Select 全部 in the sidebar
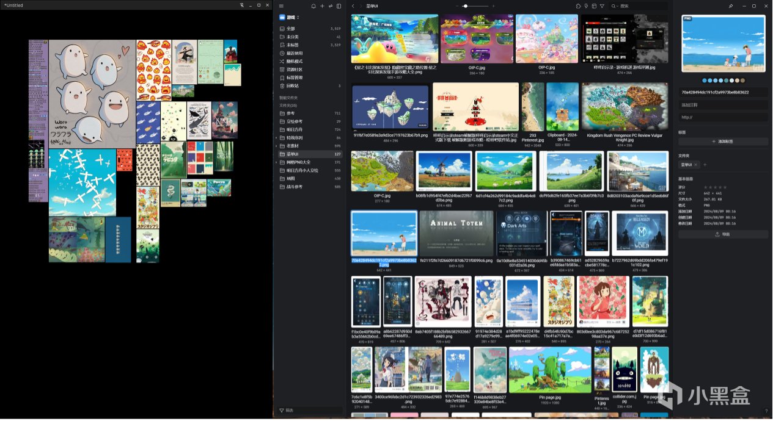 310,29
